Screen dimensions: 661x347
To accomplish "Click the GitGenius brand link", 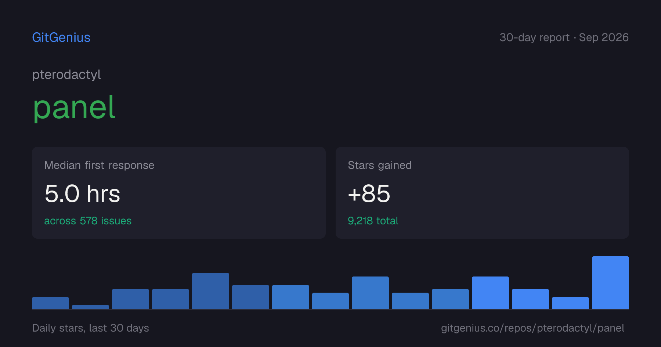I will click(x=61, y=37).
